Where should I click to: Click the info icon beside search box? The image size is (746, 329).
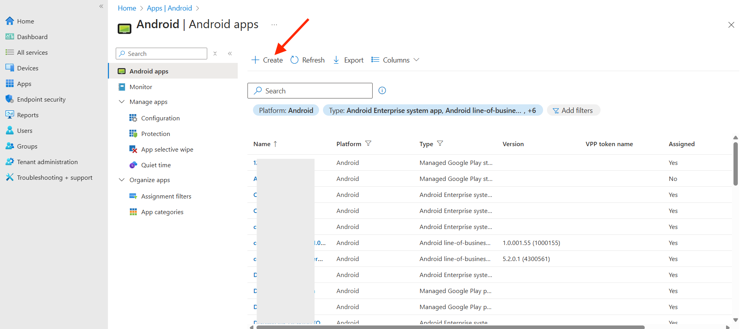click(x=382, y=91)
